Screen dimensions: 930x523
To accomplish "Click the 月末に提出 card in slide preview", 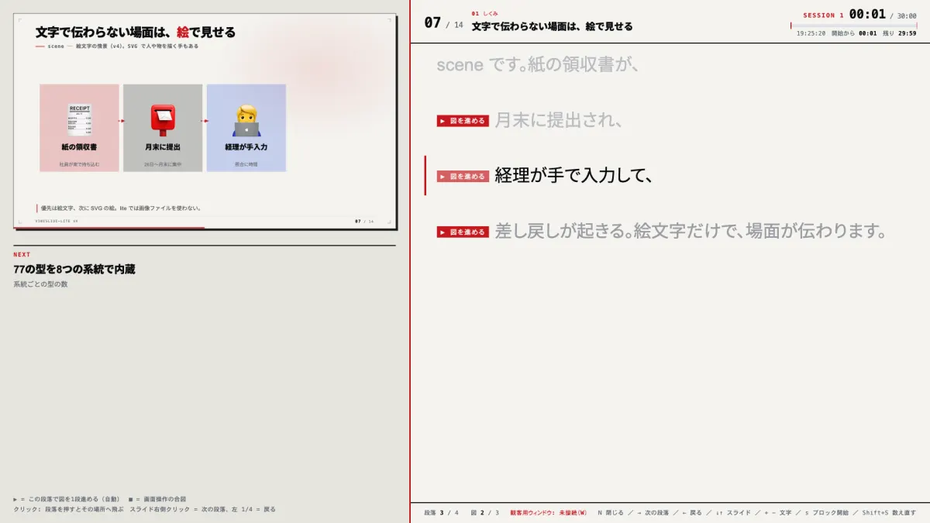I will click(x=163, y=128).
